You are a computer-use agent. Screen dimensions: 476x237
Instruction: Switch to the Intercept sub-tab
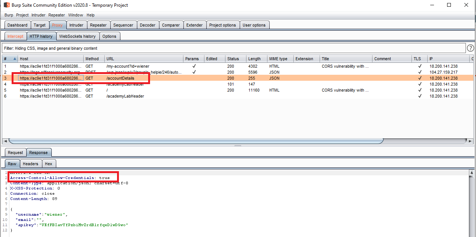pyautogui.click(x=15, y=36)
